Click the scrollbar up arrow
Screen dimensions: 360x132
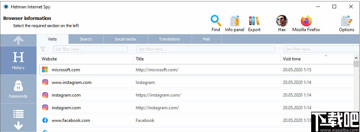pos(356,58)
